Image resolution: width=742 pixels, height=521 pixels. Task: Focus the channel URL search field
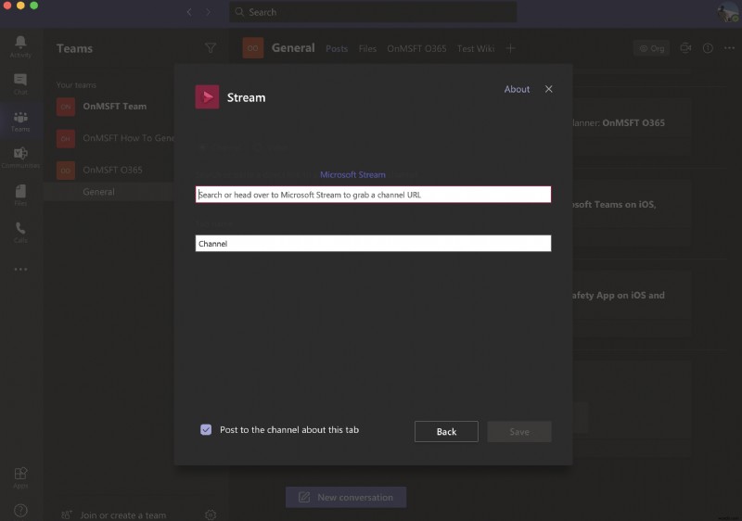tap(373, 195)
